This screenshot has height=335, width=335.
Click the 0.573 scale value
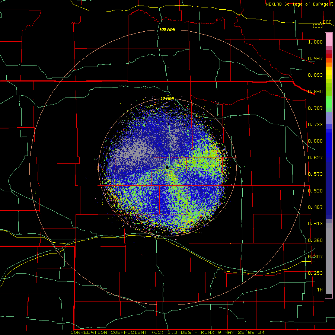point(315,174)
